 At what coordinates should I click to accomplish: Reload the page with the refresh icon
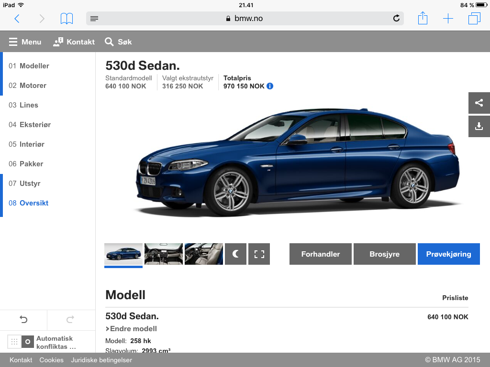point(396,18)
